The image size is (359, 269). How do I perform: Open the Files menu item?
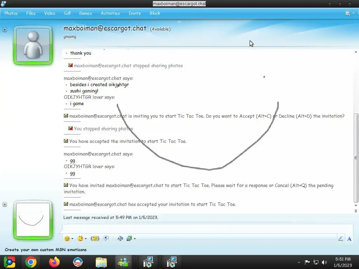pos(31,13)
